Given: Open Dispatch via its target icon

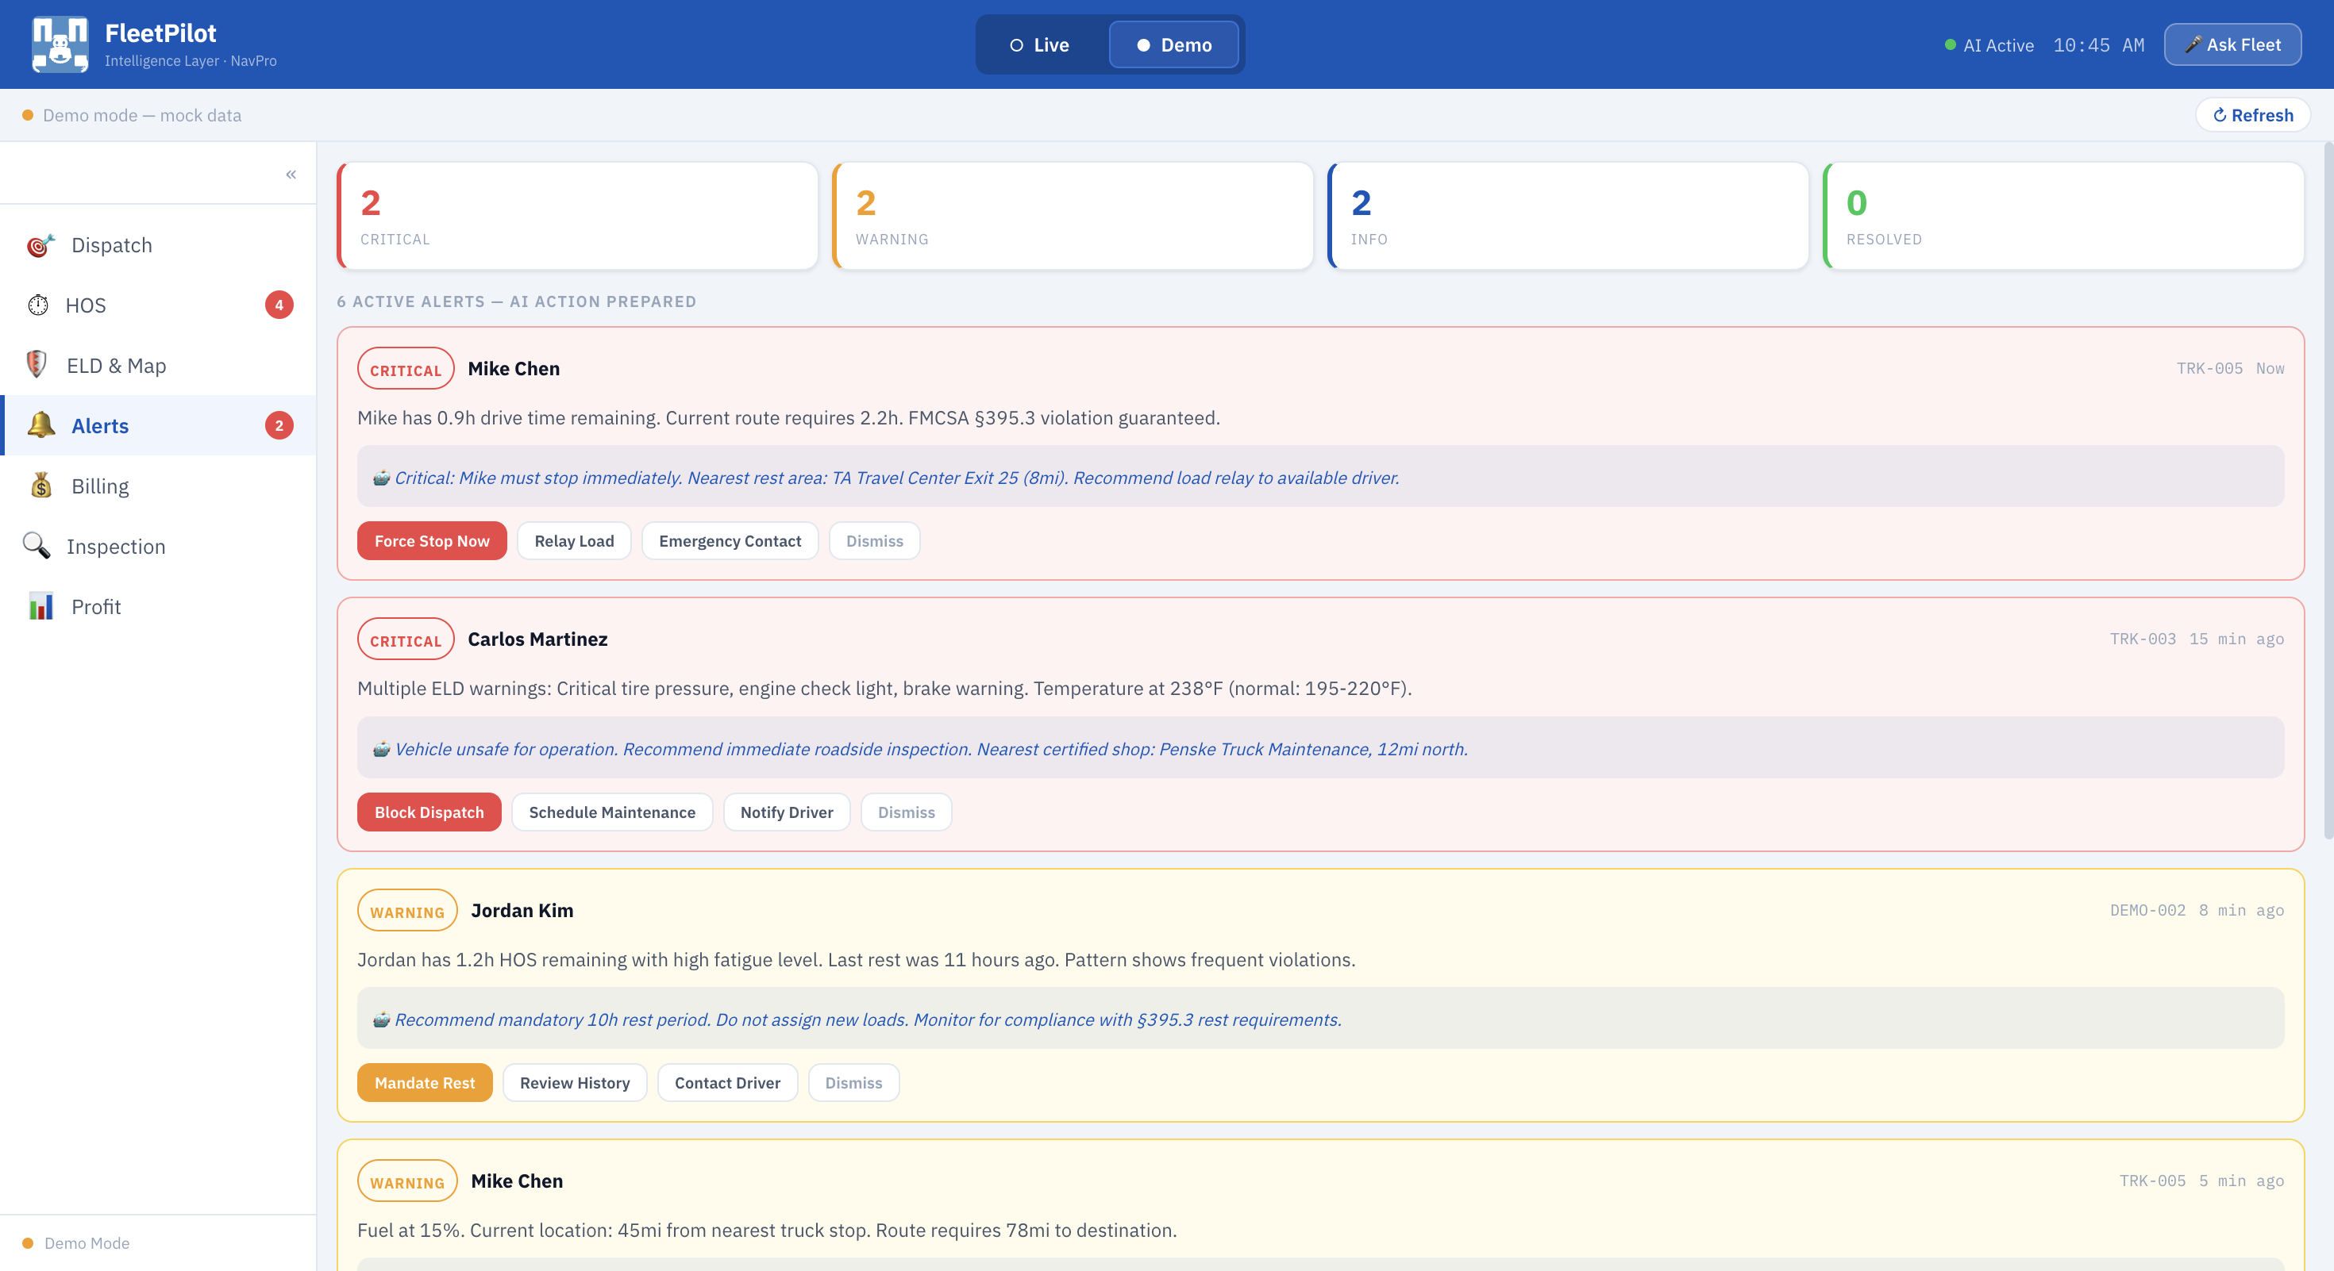Looking at the screenshot, I should (40, 245).
